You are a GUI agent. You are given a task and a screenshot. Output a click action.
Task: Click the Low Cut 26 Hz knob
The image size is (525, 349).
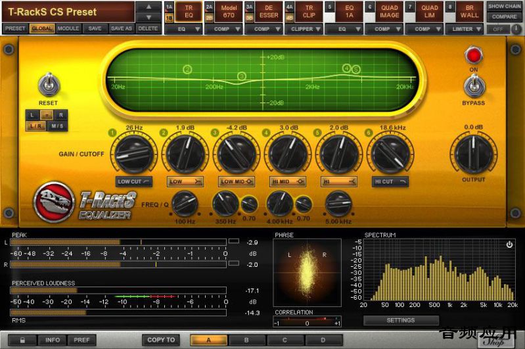point(133,154)
